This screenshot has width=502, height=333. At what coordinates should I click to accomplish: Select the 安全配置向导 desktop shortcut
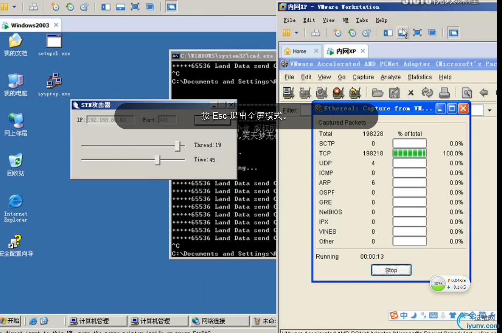tap(16, 246)
